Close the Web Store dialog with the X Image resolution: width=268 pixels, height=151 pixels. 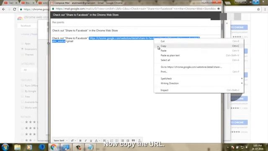pyautogui.click(x=227, y=23)
